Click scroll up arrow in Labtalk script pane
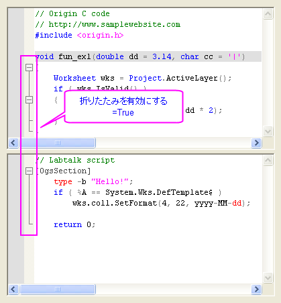This screenshot has height=303, width=281. pyautogui.click(x=268, y=161)
